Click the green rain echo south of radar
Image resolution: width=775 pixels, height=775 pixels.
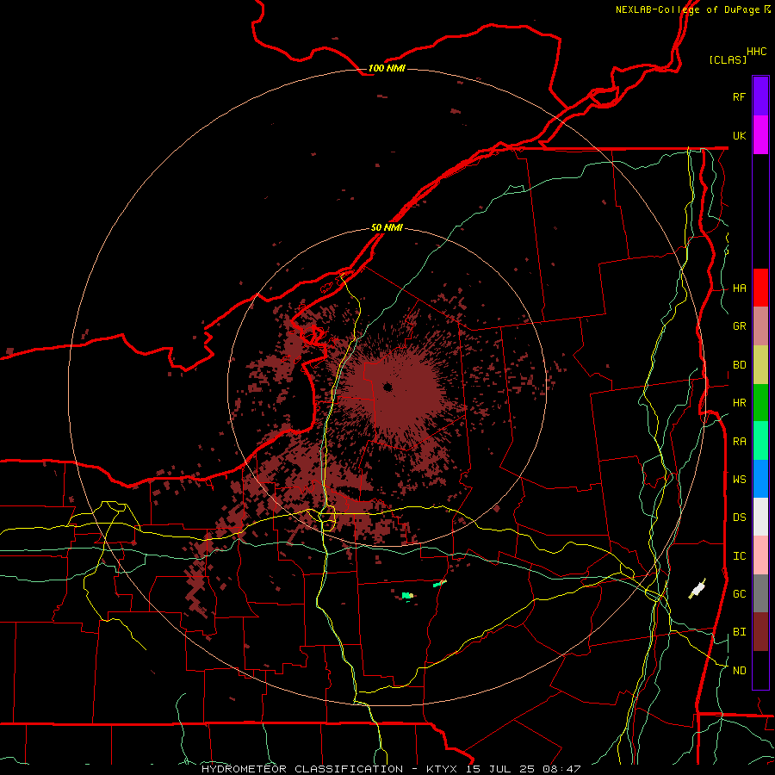tap(407, 596)
